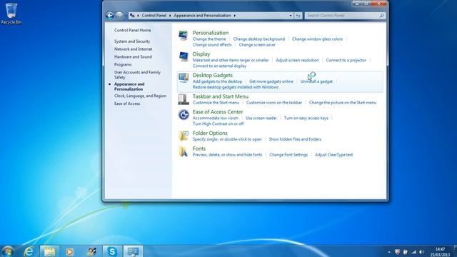Open recent pages dropdown arrow
This screenshot has width=457, height=257.
(x=126, y=16)
